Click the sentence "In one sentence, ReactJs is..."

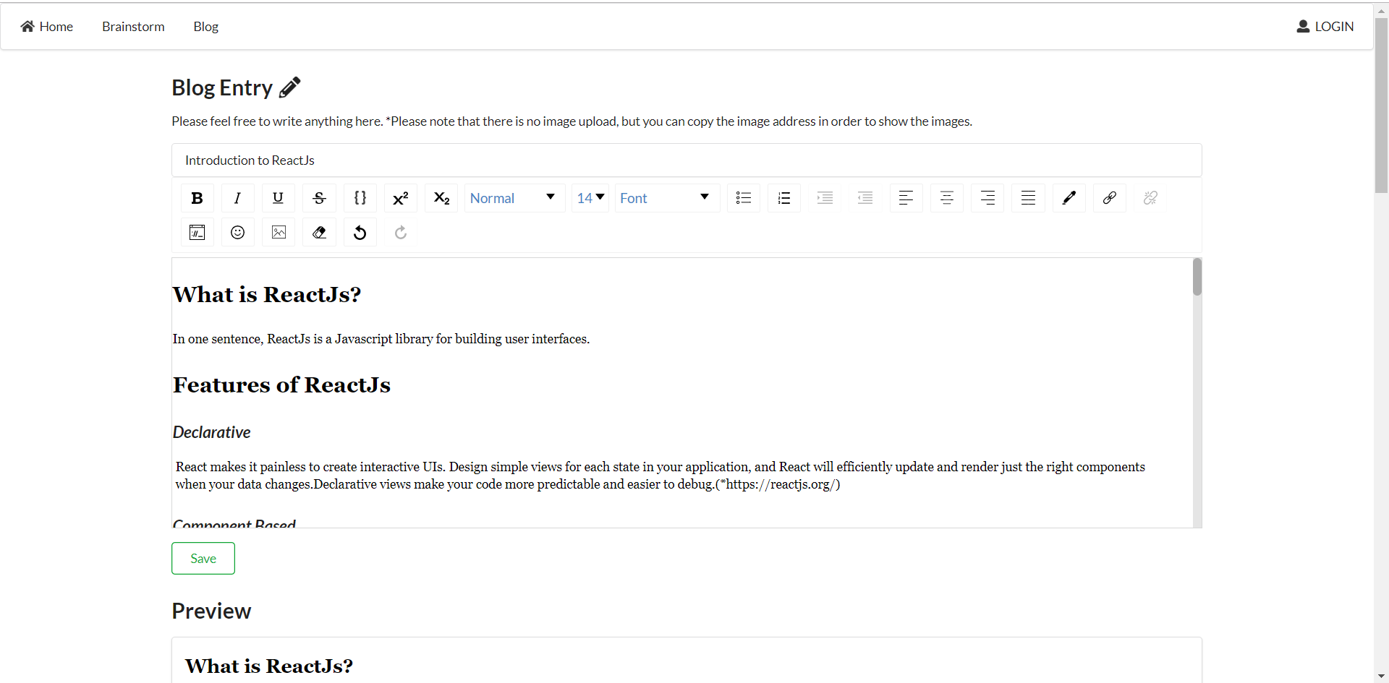point(381,339)
